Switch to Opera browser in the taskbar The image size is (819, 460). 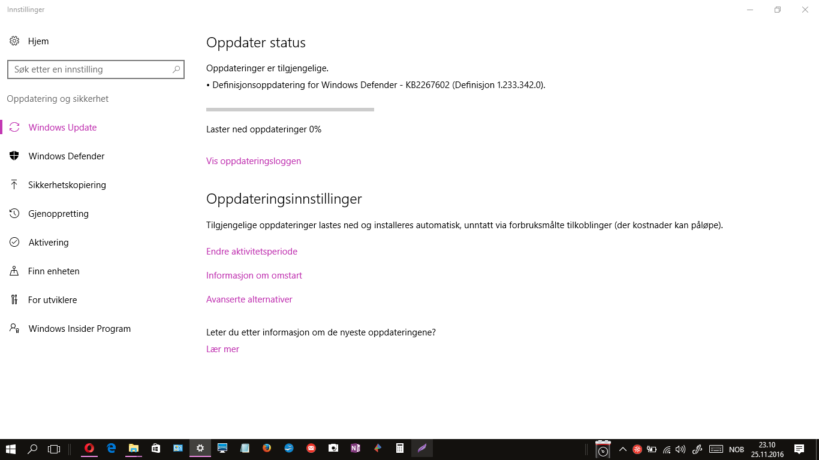[89, 448]
